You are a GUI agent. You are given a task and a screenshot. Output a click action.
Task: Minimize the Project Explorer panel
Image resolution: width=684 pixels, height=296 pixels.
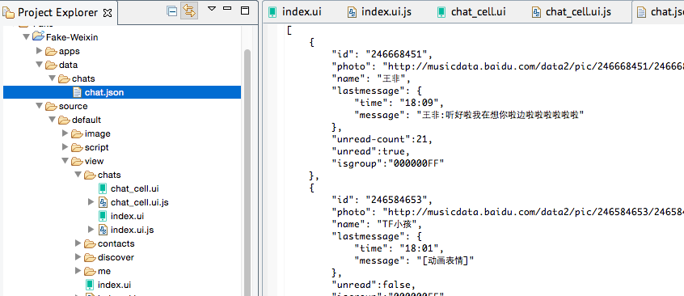point(227,9)
